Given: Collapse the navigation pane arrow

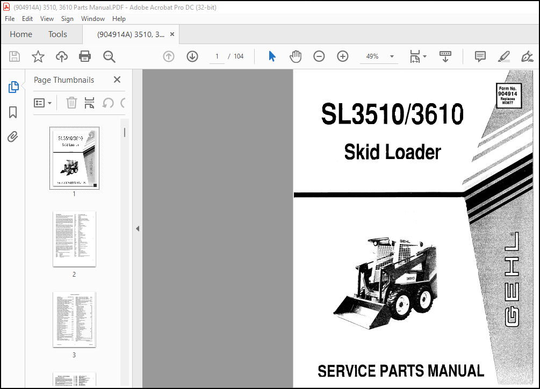Looking at the screenshot, I should 138,228.
